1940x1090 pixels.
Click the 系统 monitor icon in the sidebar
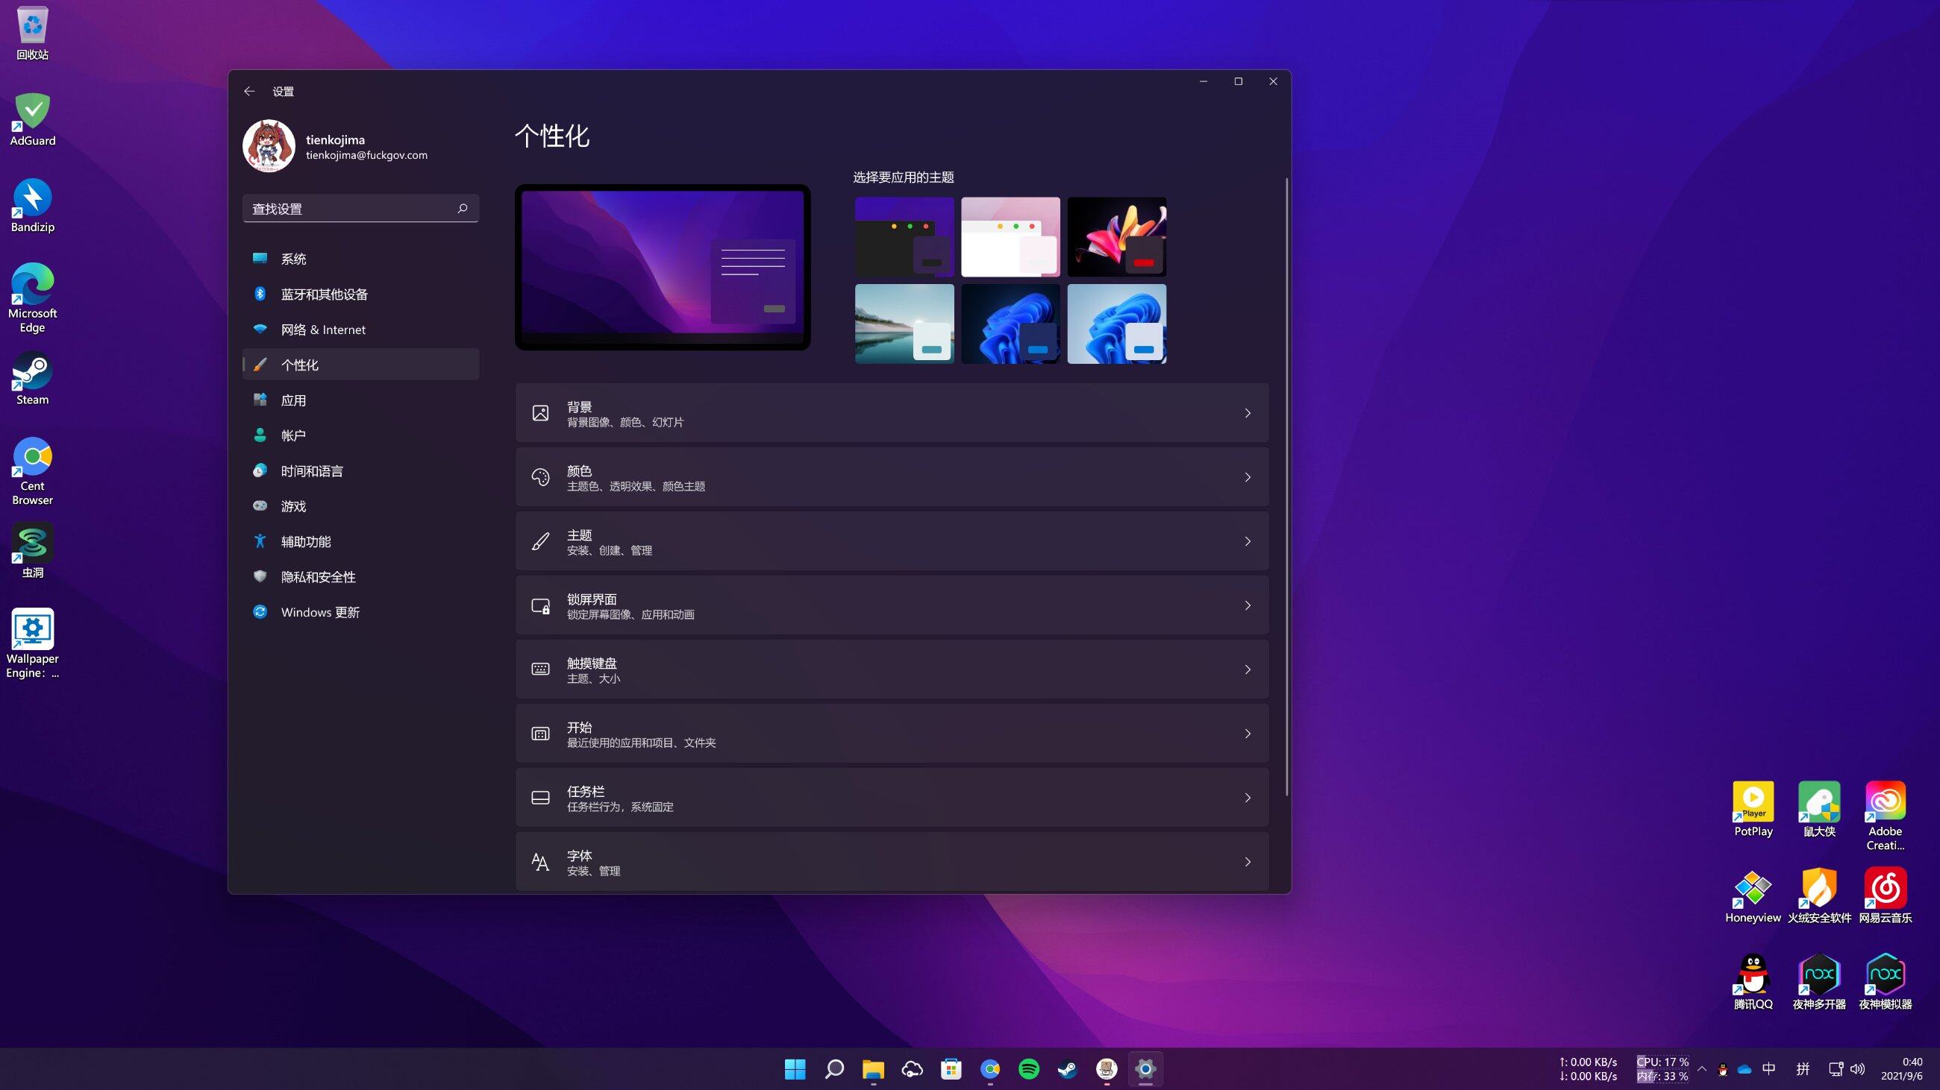click(260, 258)
